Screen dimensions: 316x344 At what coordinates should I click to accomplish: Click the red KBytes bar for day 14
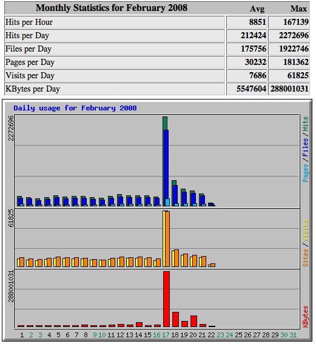[139, 325]
